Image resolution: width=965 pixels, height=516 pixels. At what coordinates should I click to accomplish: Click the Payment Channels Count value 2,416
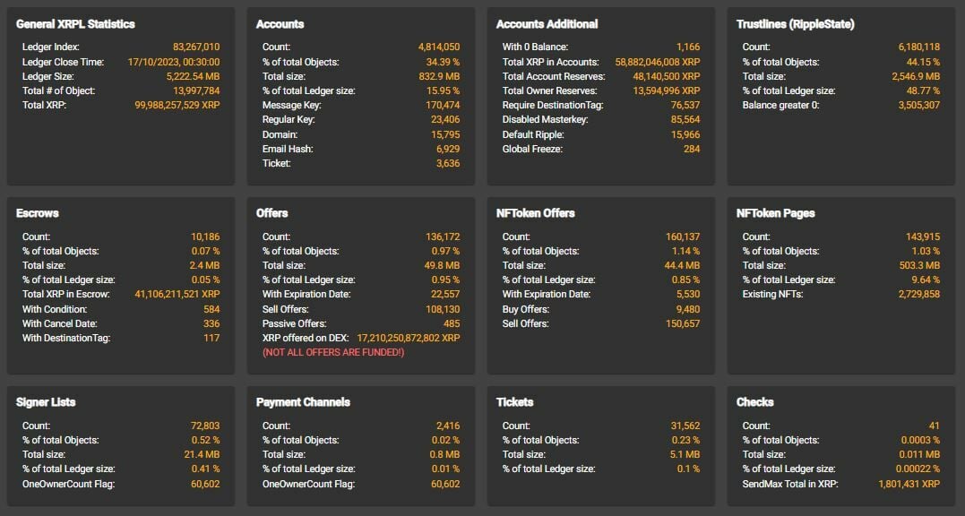[447, 426]
